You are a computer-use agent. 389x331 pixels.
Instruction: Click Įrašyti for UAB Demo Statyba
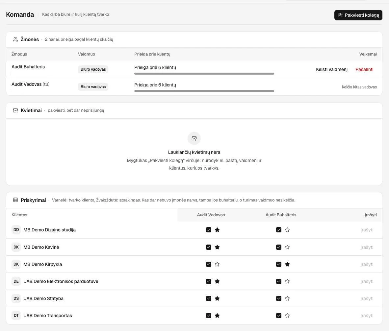(x=367, y=298)
